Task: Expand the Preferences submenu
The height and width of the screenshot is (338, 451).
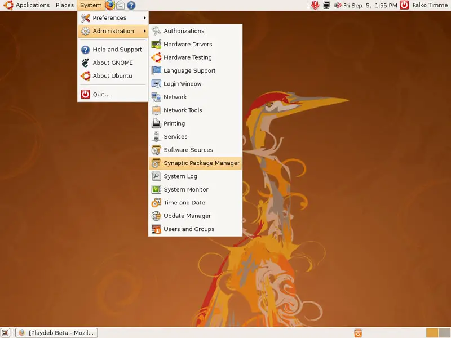Action: point(113,18)
